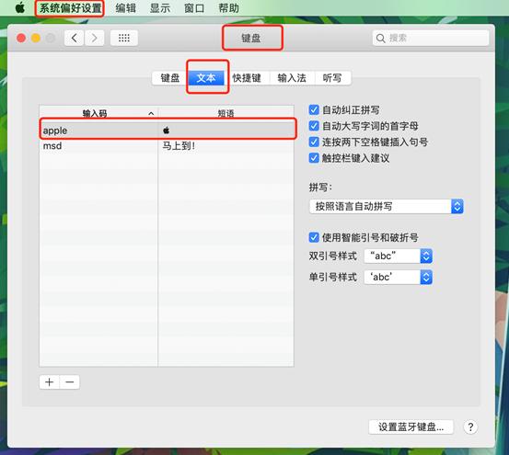The height and width of the screenshot is (455, 509).
Task: Open help with the question mark button
Action: [x=470, y=427]
